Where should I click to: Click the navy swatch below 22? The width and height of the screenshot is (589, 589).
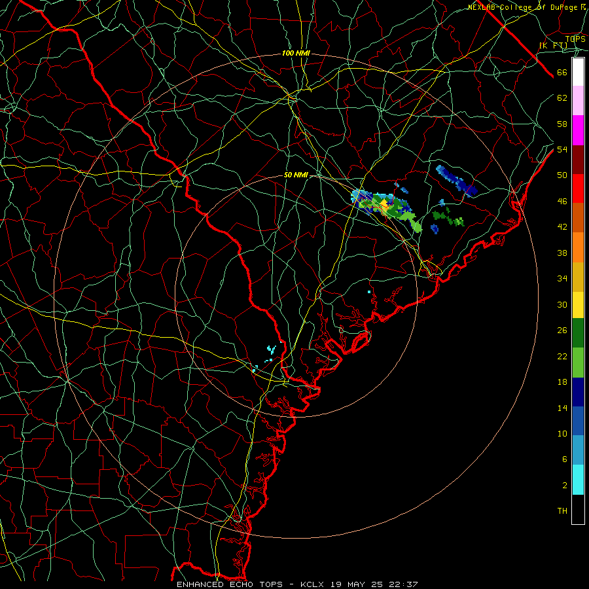click(x=578, y=392)
